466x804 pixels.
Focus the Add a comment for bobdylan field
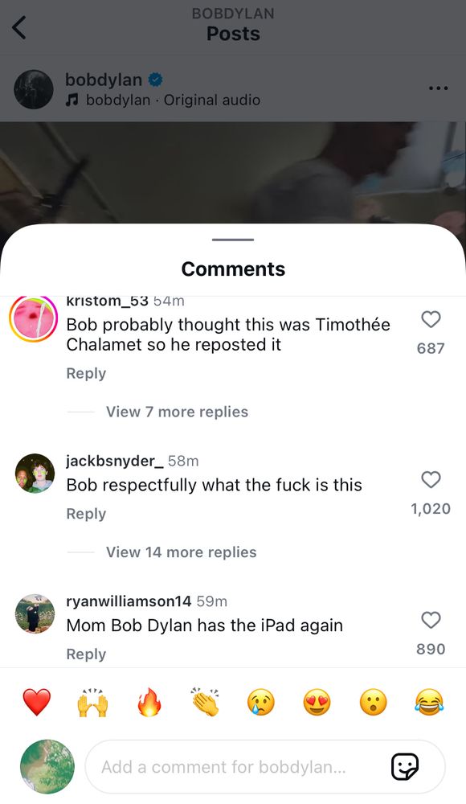pyautogui.click(x=264, y=766)
